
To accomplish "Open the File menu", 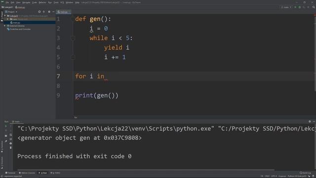I will click(x=7, y=2).
